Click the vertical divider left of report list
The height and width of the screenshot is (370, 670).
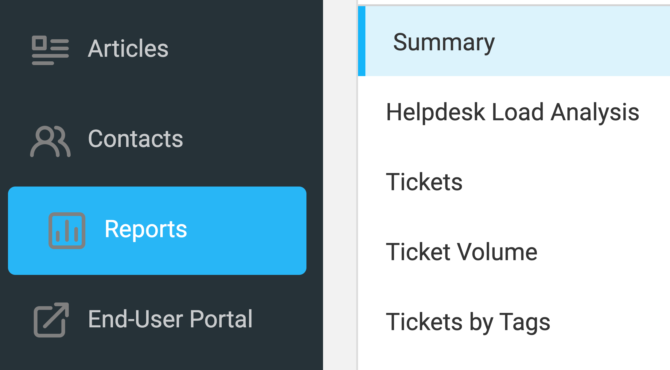(x=357, y=215)
